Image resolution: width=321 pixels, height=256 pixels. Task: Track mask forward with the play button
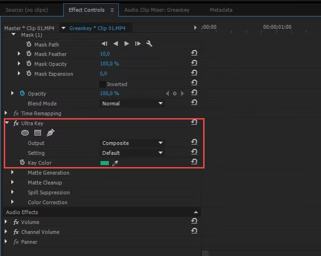[x=127, y=44]
